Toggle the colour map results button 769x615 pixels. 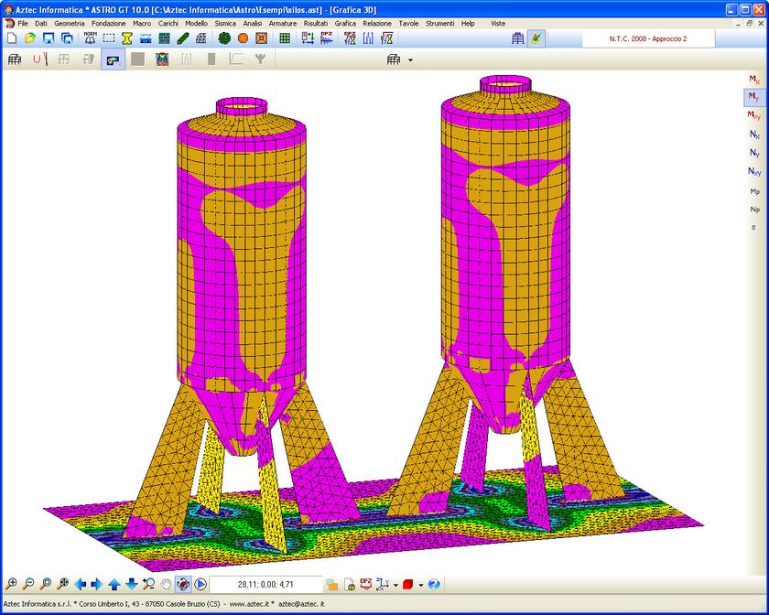click(114, 59)
